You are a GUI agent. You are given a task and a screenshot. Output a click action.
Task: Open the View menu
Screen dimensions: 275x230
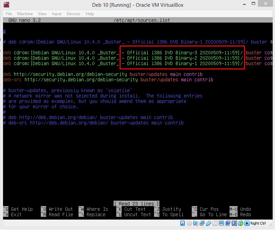click(x=42, y=14)
